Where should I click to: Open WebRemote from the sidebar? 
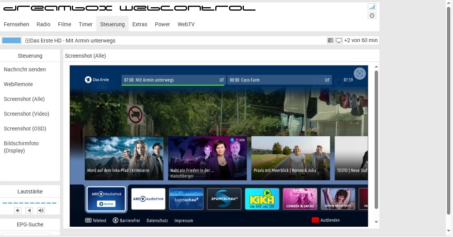pos(18,84)
